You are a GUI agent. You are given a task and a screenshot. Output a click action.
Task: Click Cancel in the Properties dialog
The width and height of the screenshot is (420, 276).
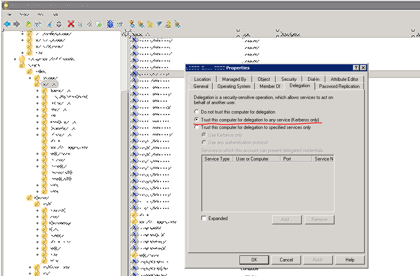click(286, 260)
